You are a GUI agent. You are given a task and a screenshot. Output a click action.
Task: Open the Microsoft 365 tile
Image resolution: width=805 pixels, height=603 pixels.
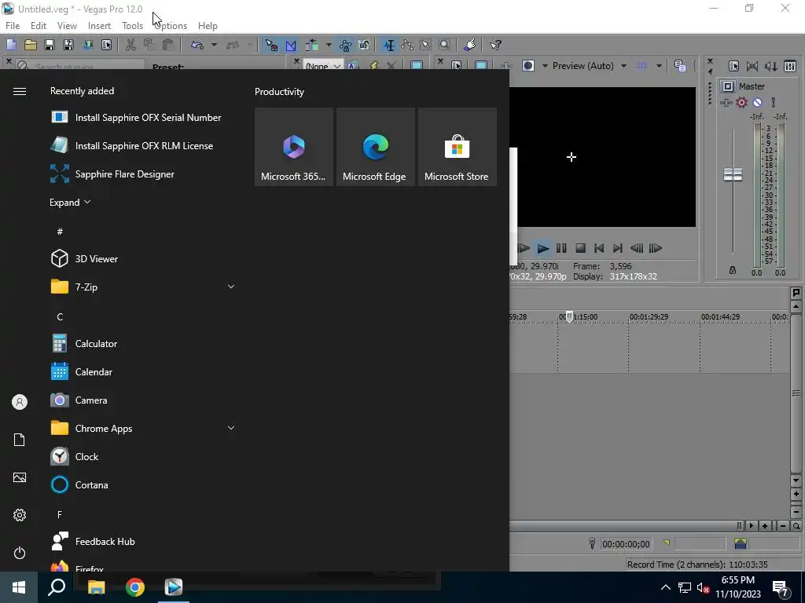click(x=294, y=147)
